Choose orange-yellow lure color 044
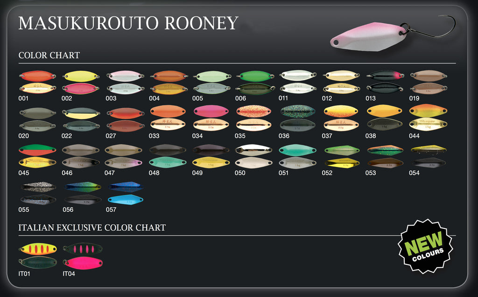This screenshot has height=297, width=478. pos(428,117)
